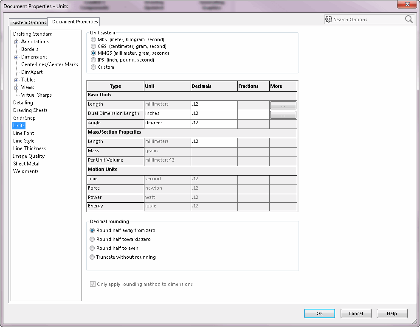The width and height of the screenshot is (420, 327).
Task: Click the gear icon in Search Options
Action: coord(329,19)
